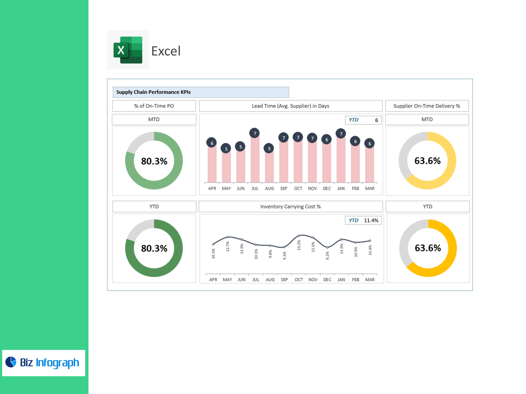Click the Lead Time in Days header
The height and width of the screenshot is (394, 526).
point(290,106)
